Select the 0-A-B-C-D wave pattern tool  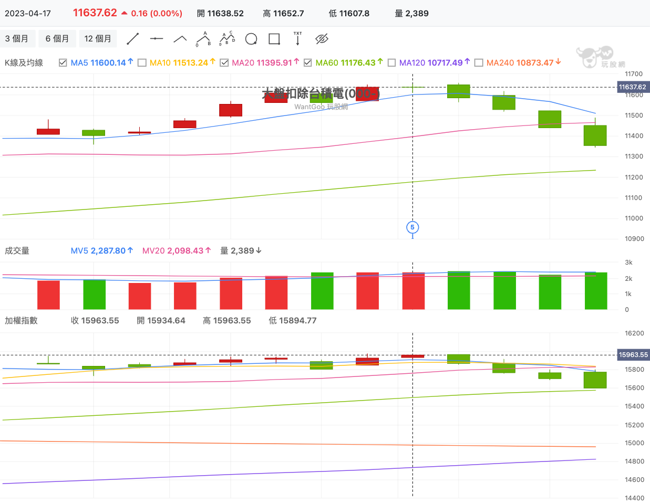point(228,39)
